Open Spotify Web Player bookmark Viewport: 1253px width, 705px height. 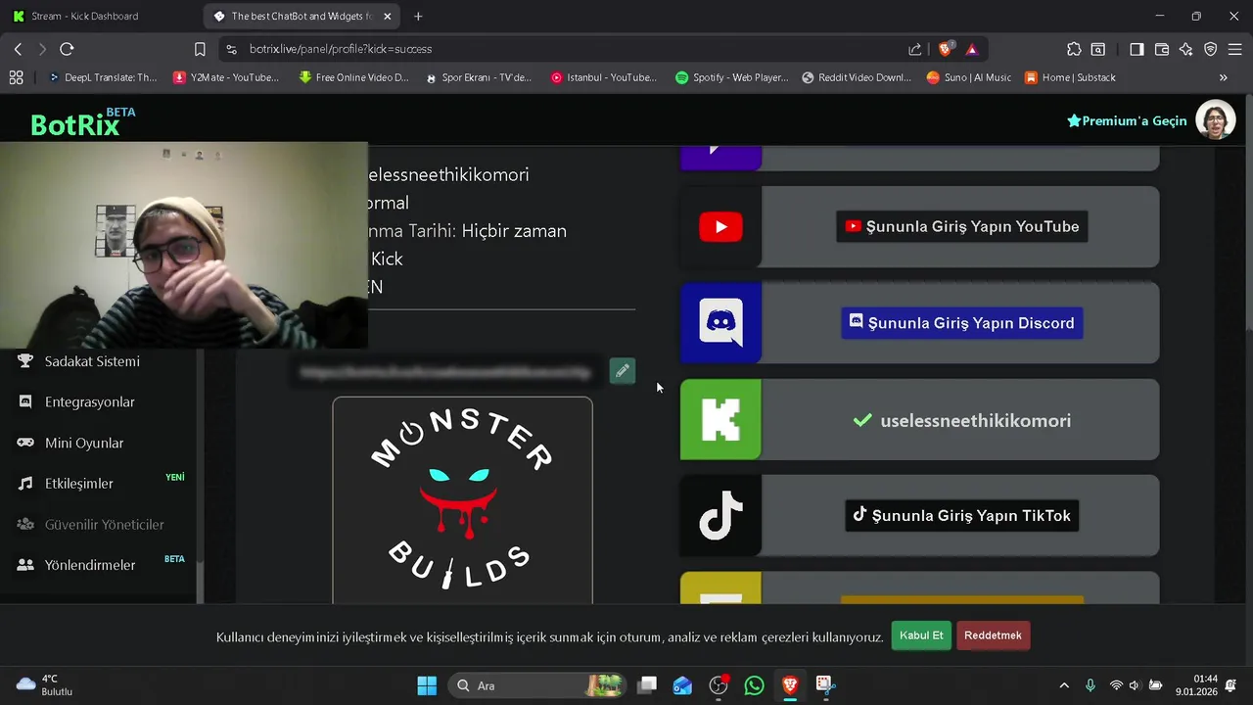731,77
